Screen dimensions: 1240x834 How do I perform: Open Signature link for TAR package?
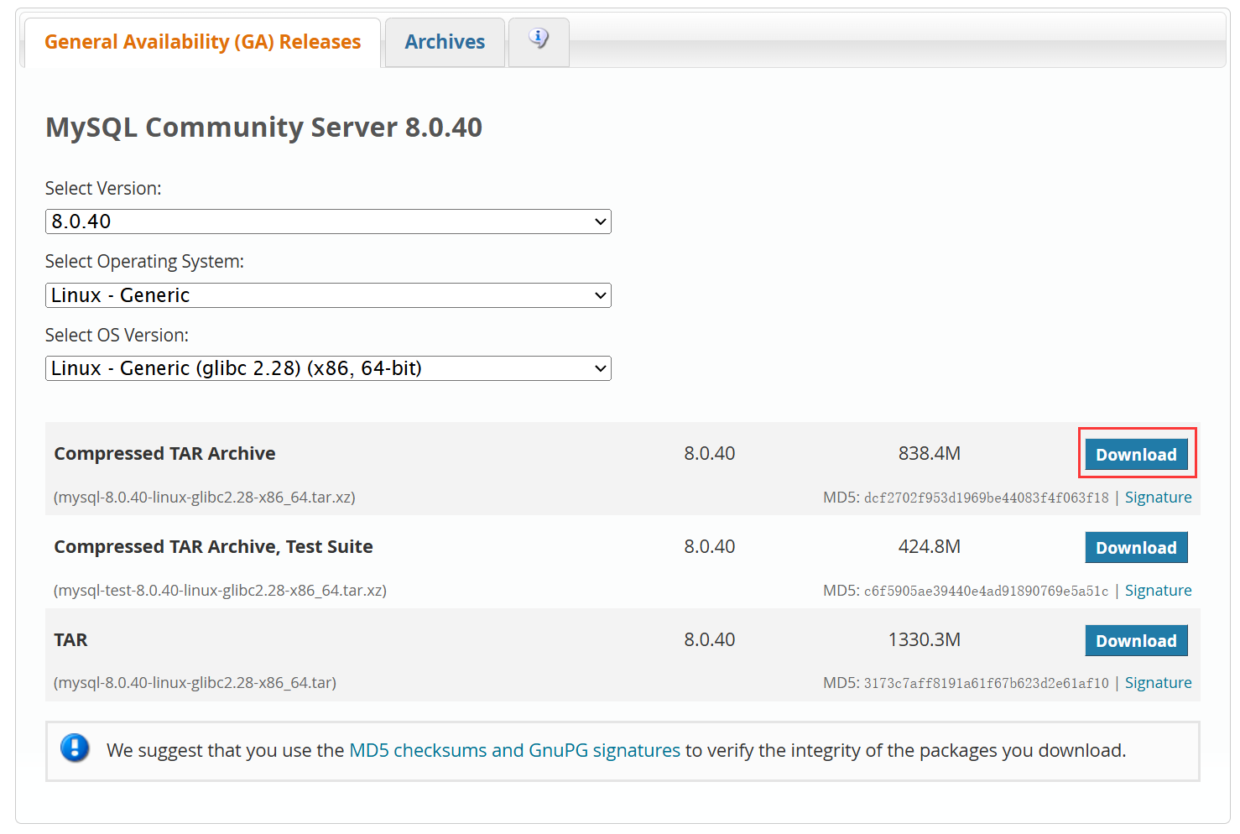pyautogui.click(x=1158, y=683)
